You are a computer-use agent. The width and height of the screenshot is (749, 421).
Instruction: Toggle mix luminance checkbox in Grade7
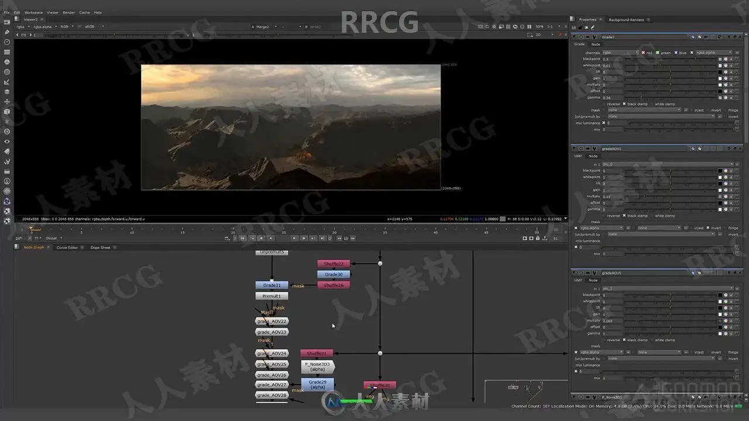tap(604, 123)
